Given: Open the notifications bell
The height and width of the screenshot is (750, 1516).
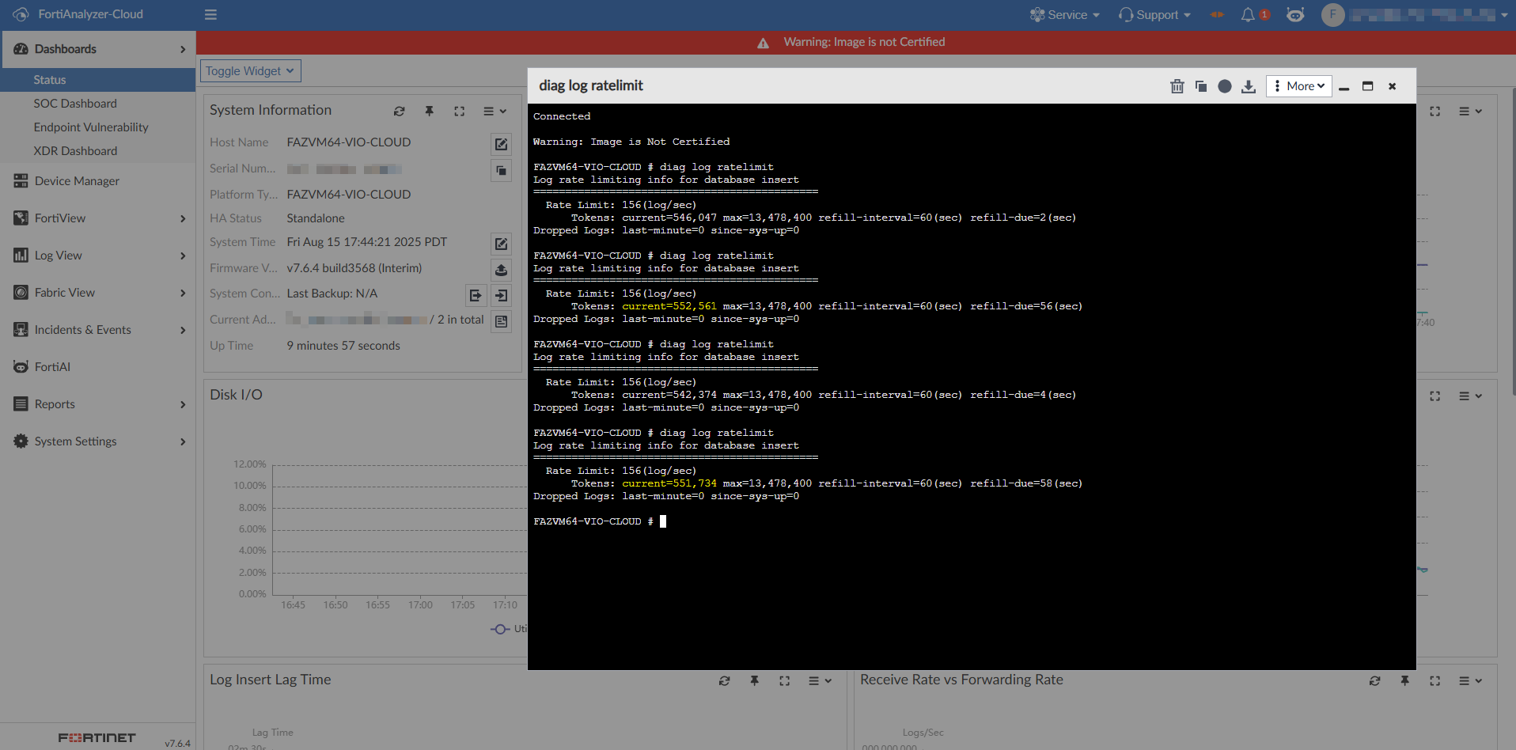Looking at the screenshot, I should [x=1250, y=14].
